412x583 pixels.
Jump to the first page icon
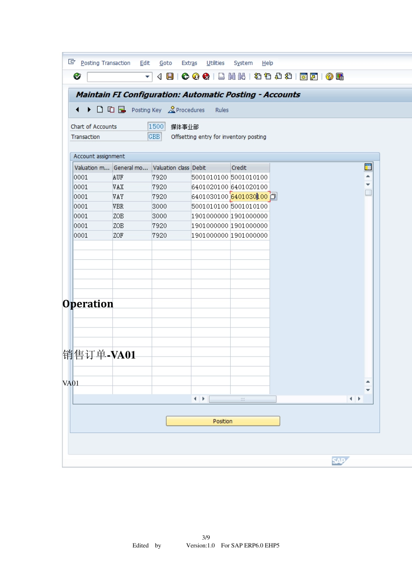(x=258, y=76)
